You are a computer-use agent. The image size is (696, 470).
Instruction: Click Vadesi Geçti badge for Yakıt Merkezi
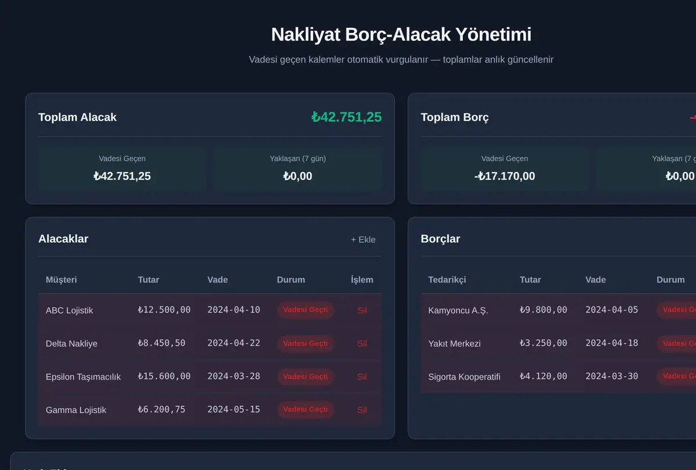676,343
